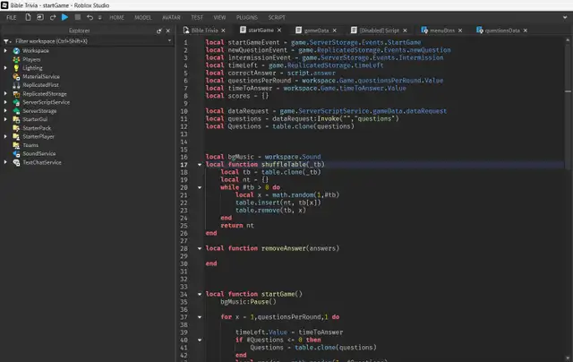Switch to the MODEL ribbon tab

[x=143, y=18]
